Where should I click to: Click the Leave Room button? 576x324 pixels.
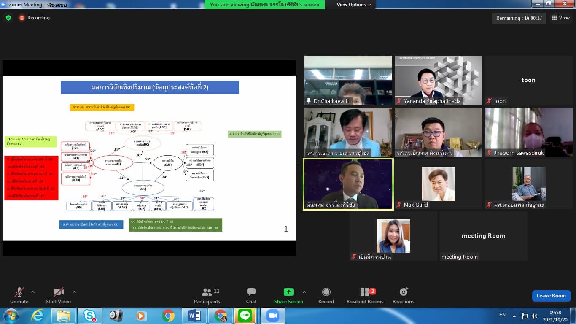click(551, 296)
